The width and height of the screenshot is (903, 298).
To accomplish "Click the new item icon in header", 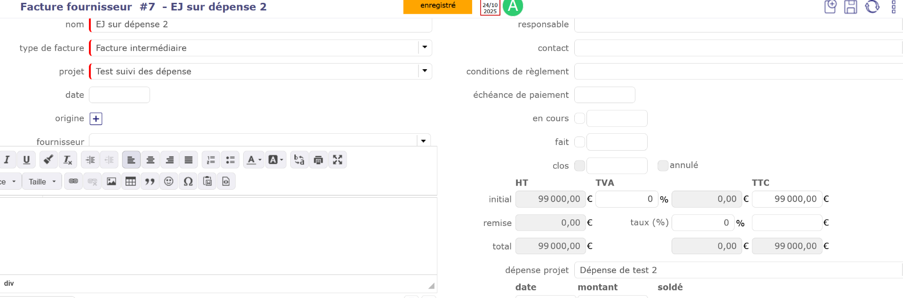I will tap(830, 7).
